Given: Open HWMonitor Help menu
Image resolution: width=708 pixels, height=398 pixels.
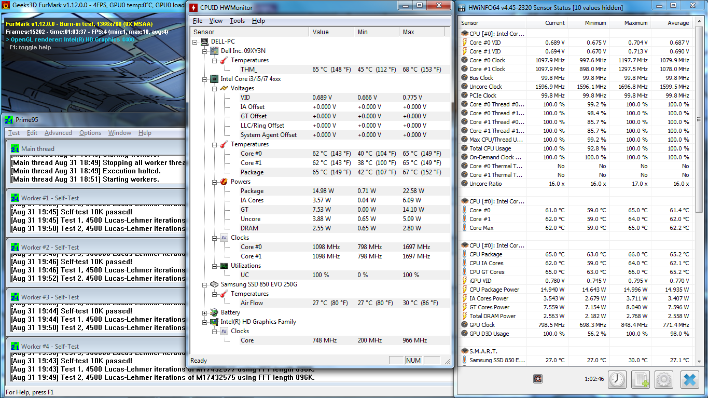Looking at the screenshot, I should [x=258, y=21].
